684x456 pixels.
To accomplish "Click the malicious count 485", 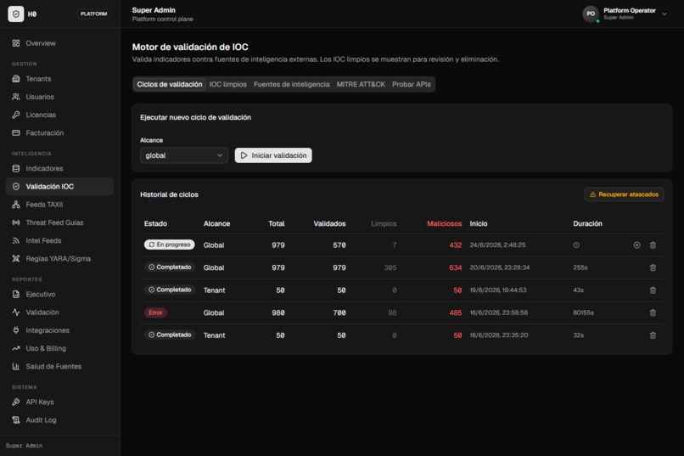I will pyautogui.click(x=455, y=312).
